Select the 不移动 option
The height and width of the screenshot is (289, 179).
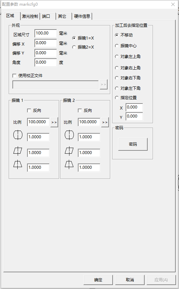[x=124, y=35]
